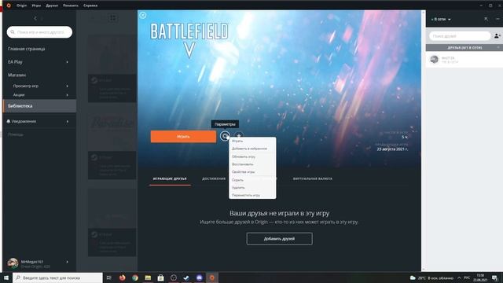Open Помощь link in the sidebar

tap(16, 134)
